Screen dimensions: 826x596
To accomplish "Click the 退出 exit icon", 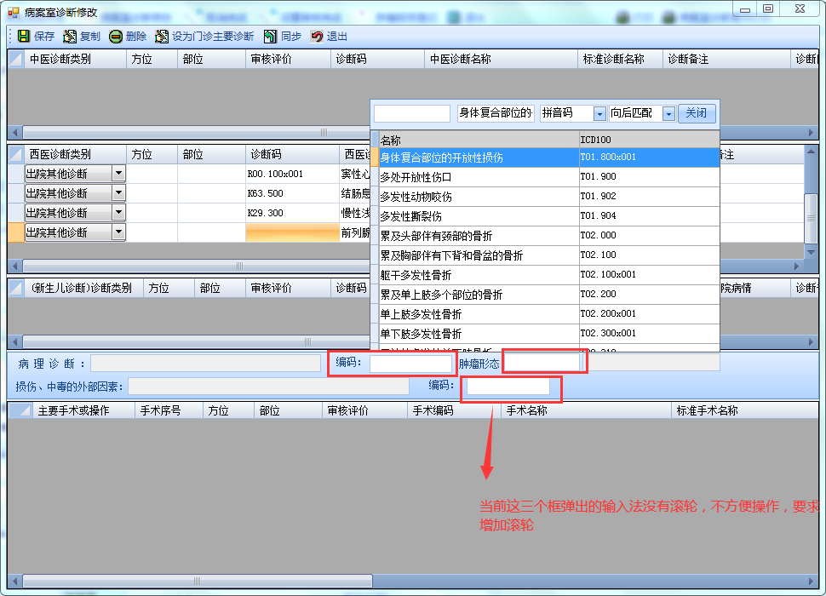I will pos(317,37).
